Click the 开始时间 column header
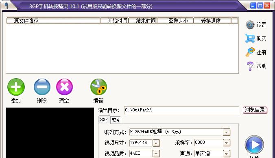Screen dimensions: 275x158 pyautogui.click(x=114, y=21)
